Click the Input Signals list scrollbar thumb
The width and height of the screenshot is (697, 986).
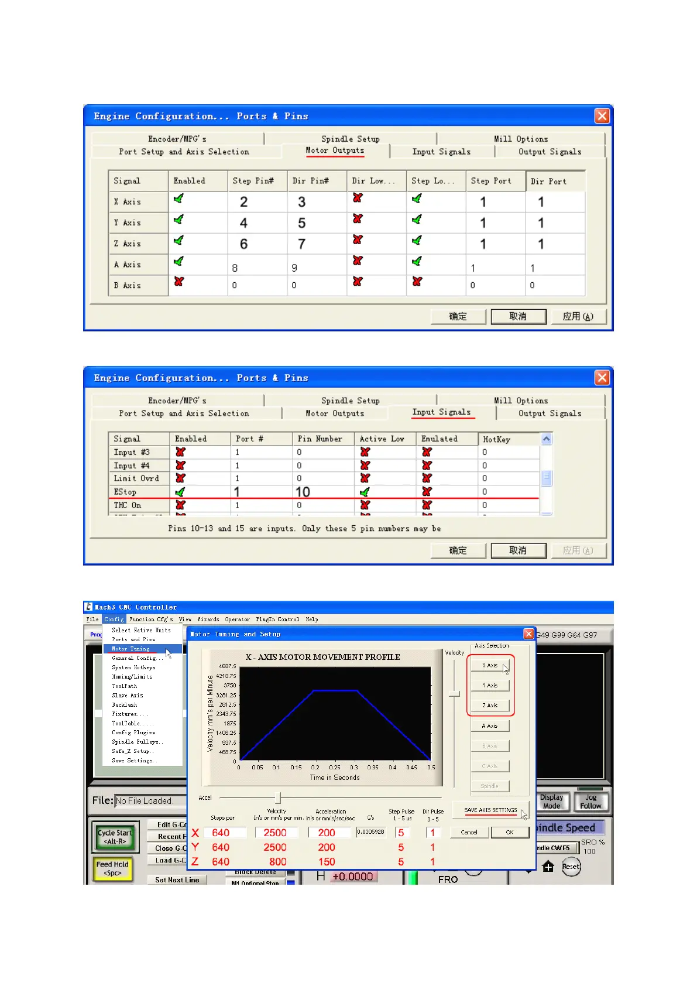coord(547,478)
